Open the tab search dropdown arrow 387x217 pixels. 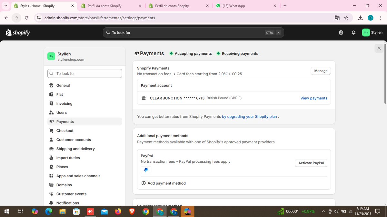pos(5,6)
